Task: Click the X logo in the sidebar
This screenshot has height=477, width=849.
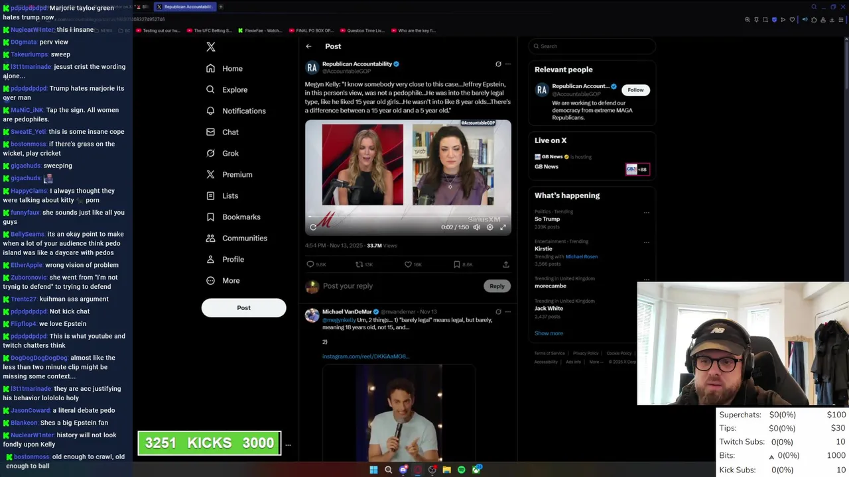Action: (x=211, y=47)
